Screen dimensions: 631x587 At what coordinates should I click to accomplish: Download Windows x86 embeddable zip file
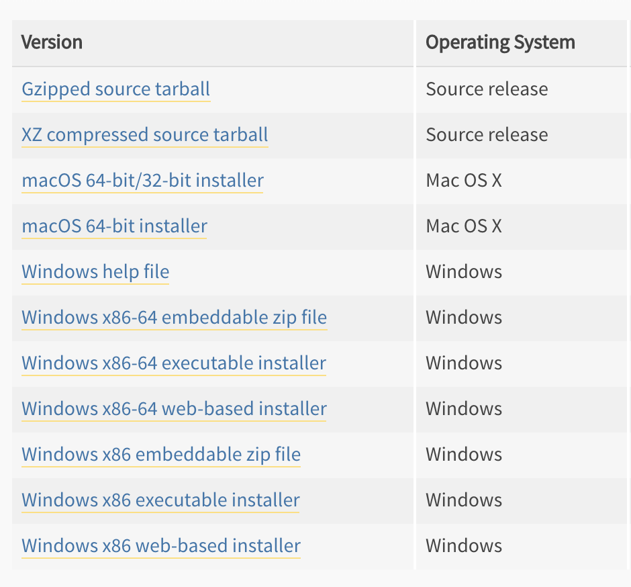click(161, 455)
